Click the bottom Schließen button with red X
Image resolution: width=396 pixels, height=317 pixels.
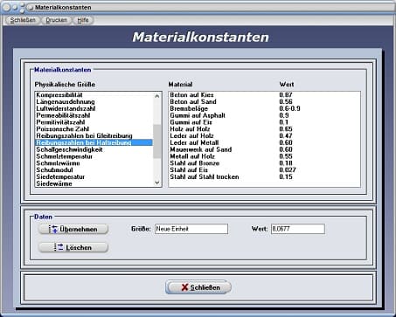pyautogui.click(x=198, y=287)
